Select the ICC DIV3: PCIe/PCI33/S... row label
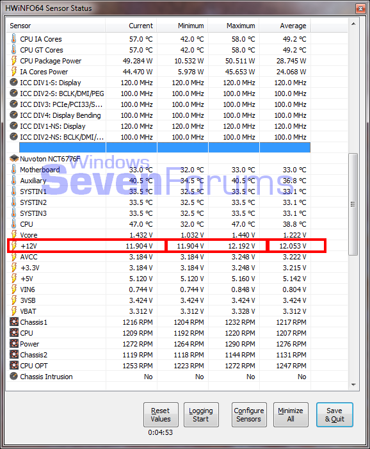 coord(61,104)
